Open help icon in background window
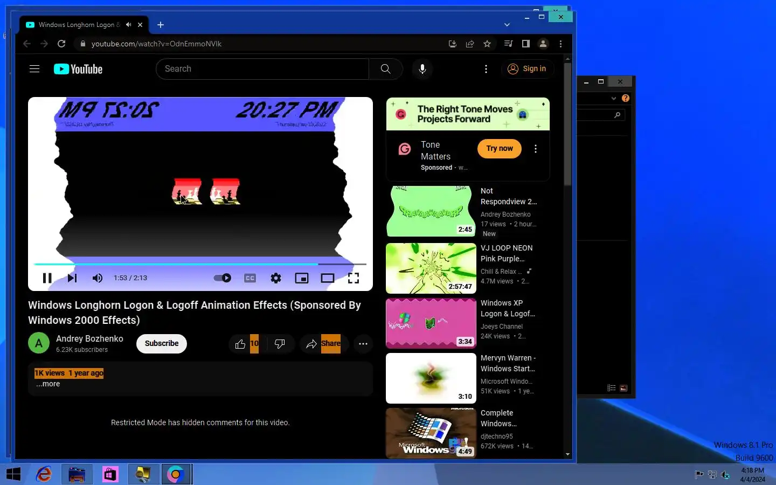 [x=625, y=98]
